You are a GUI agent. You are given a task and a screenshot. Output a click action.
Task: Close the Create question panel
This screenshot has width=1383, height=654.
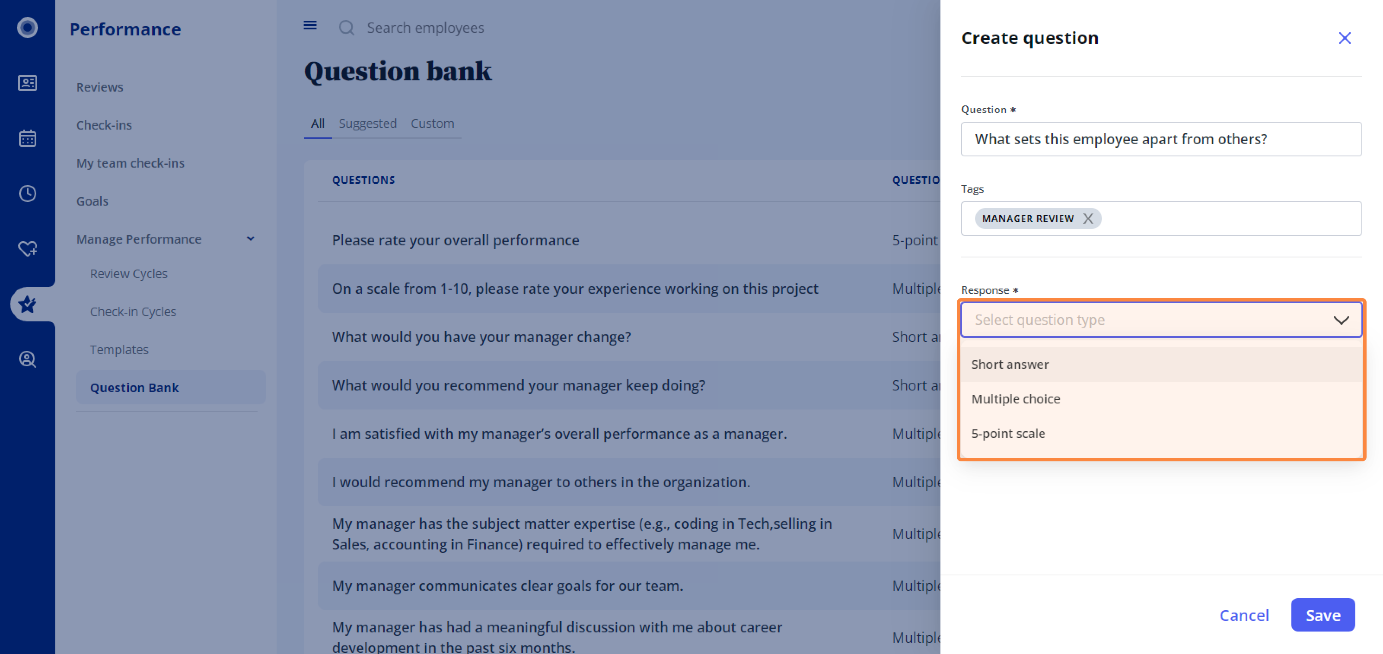pyautogui.click(x=1345, y=38)
